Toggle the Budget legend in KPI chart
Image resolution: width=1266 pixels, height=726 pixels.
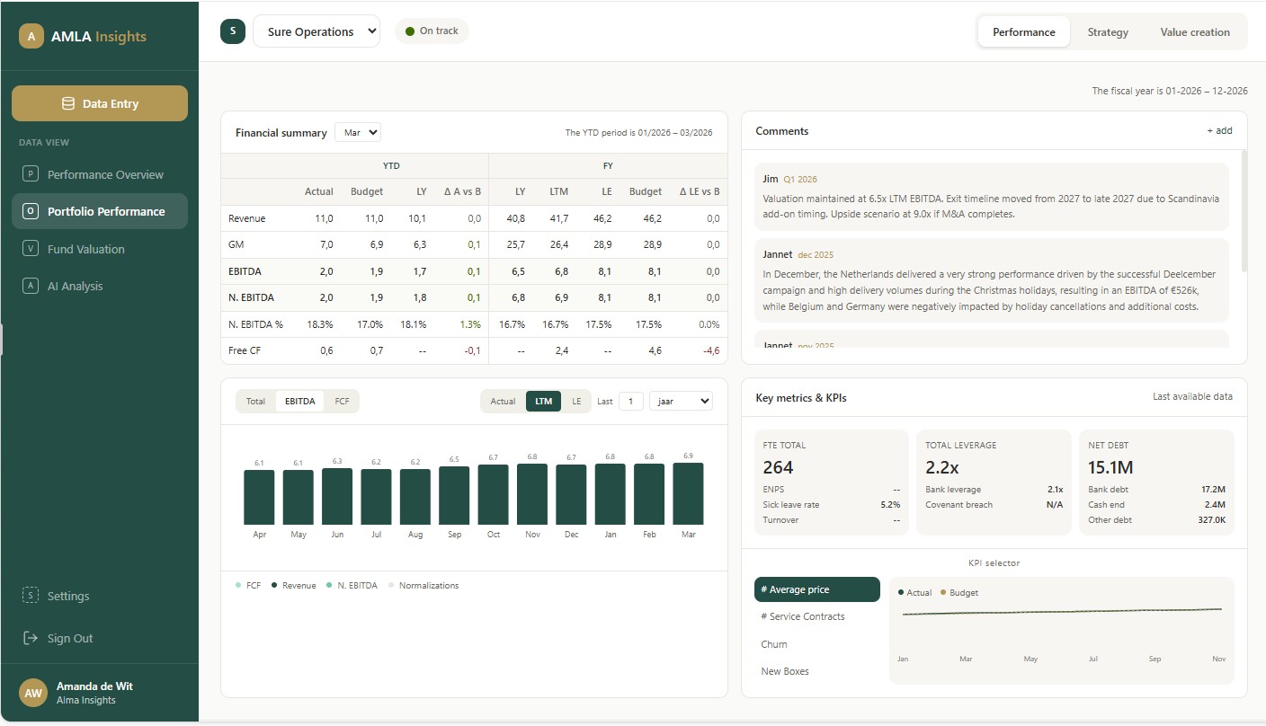pos(959,593)
